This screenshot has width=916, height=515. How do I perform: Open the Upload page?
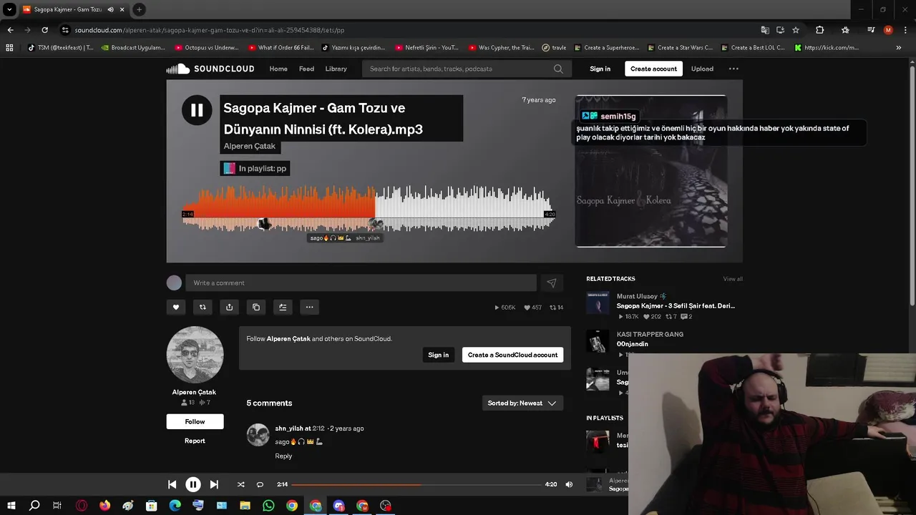point(702,69)
